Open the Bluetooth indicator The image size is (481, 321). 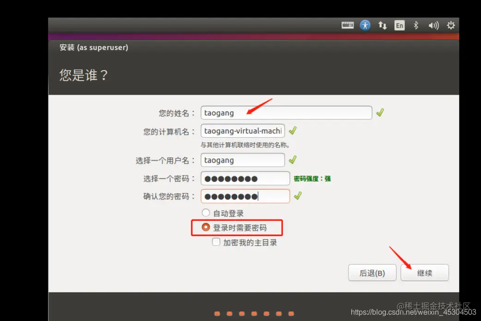pyautogui.click(x=416, y=25)
